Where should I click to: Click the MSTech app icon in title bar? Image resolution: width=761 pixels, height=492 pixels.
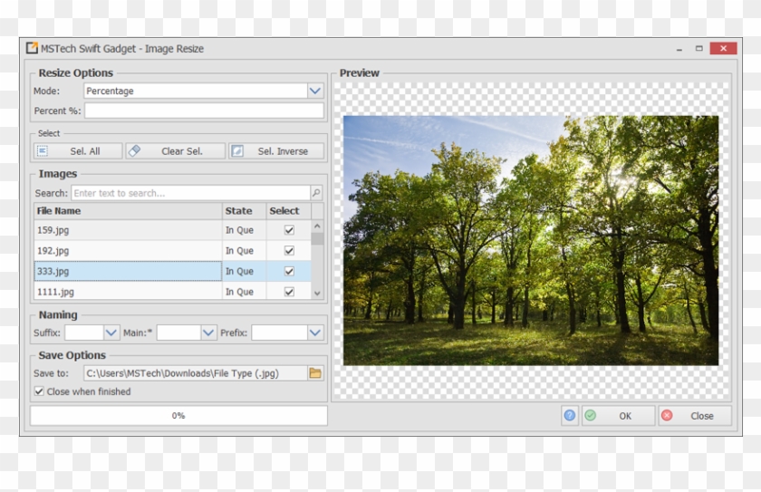click(32, 48)
